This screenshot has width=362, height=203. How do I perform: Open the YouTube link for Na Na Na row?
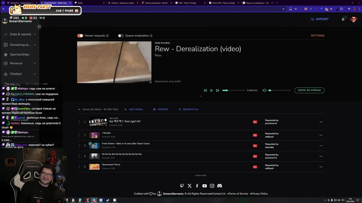pyautogui.click(x=255, y=156)
